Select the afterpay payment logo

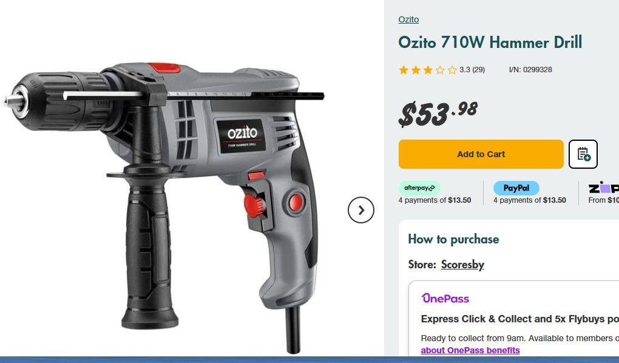click(x=419, y=188)
